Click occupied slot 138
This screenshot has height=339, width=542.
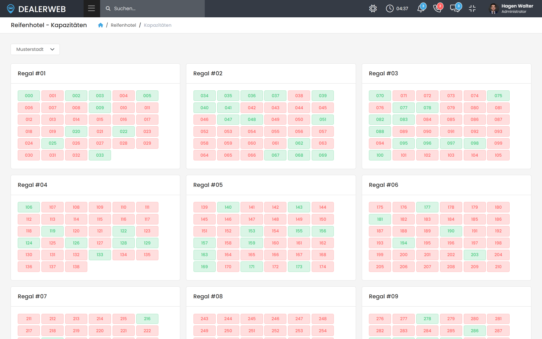76,267
